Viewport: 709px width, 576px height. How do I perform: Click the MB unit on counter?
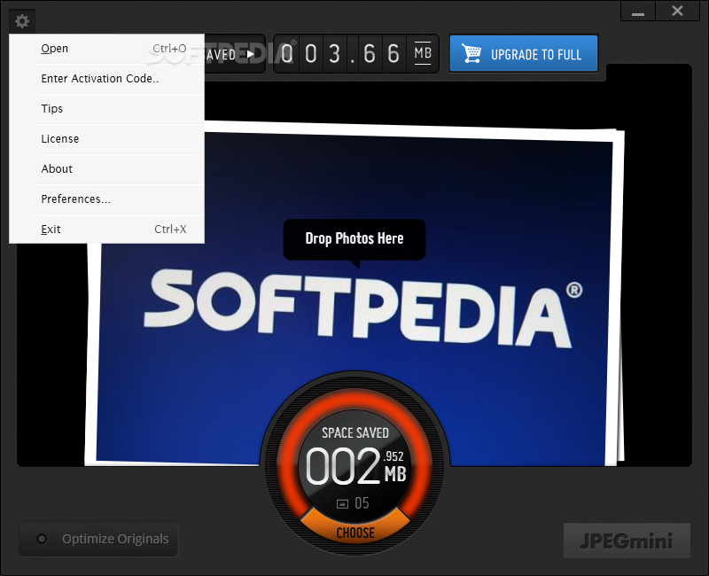(x=423, y=53)
